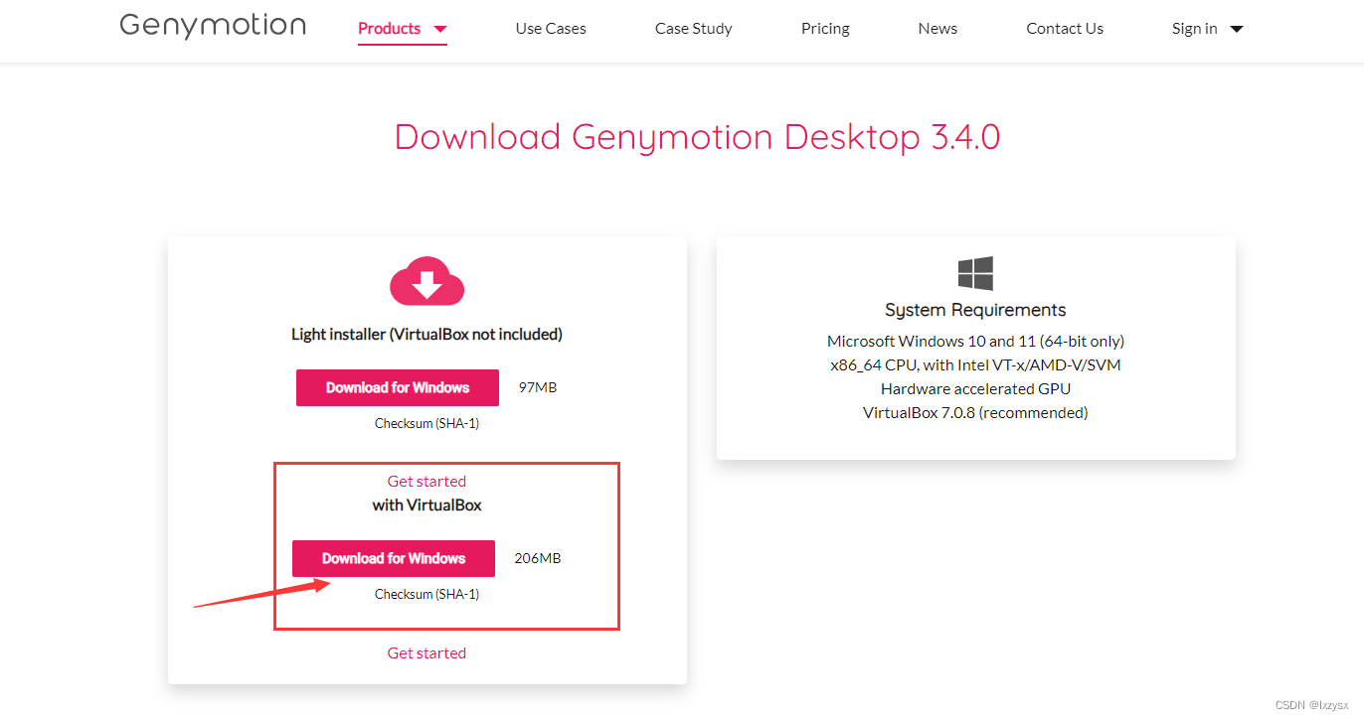Open the Contact Us page
Image resolution: width=1364 pixels, height=721 pixels.
(1065, 29)
